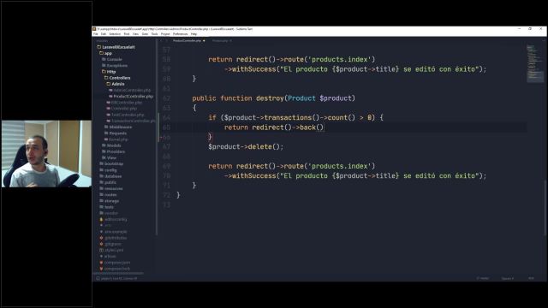Viewport: 548px width, 308px height.
Task: Expand the Middleware folder
Action: [118, 127]
